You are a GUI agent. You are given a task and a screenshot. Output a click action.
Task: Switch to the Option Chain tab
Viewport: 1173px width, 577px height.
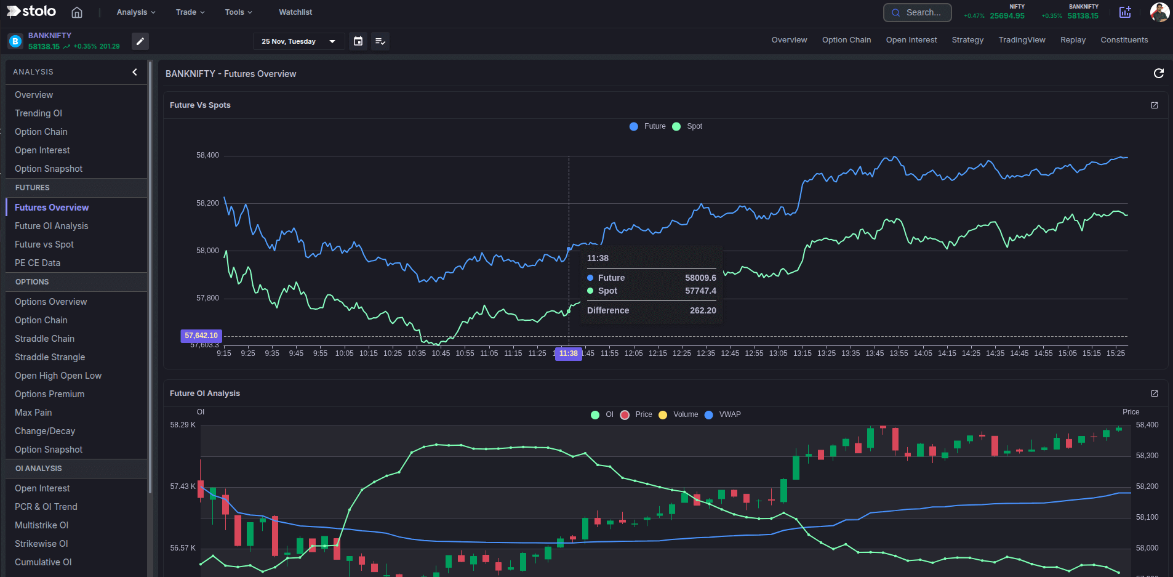click(x=846, y=39)
